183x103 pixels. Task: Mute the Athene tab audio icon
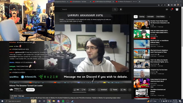click(134, 2)
